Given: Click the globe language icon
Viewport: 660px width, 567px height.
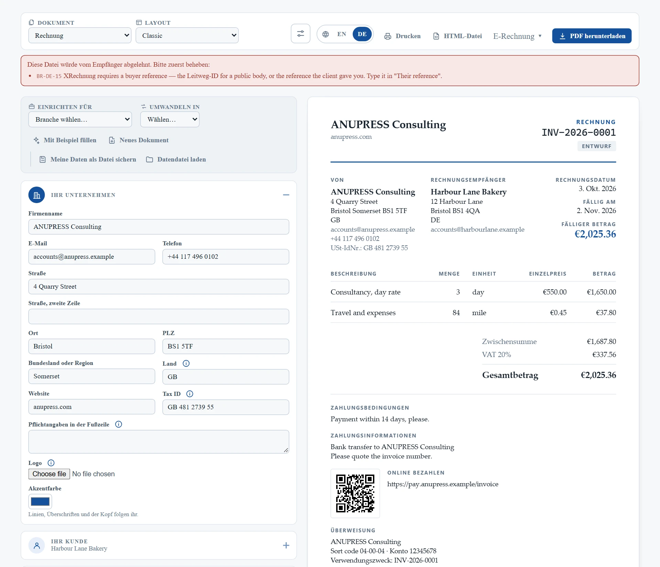Looking at the screenshot, I should (326, 34).
